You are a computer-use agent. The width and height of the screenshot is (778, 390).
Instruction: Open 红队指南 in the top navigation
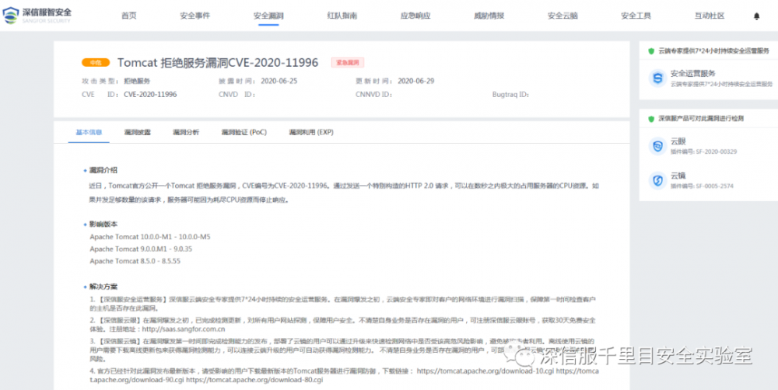pyautogui.click(x=342, y=16)
